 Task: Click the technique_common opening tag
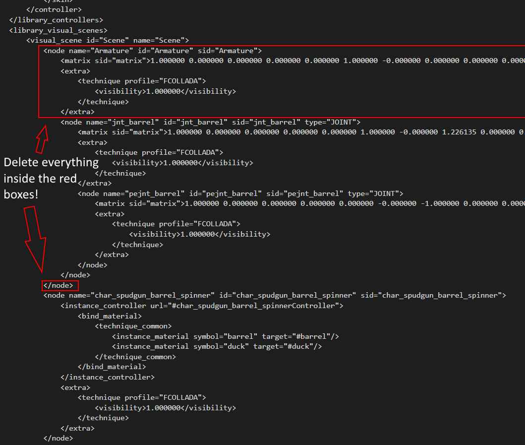133,326
